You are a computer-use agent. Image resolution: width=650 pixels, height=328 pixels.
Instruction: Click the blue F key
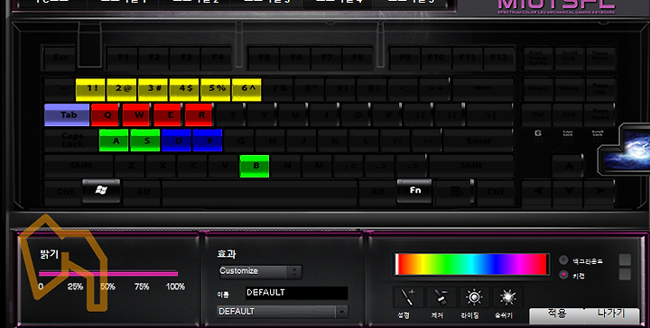208,141
